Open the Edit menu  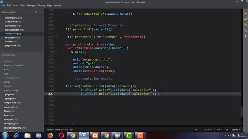click(9, 5)
